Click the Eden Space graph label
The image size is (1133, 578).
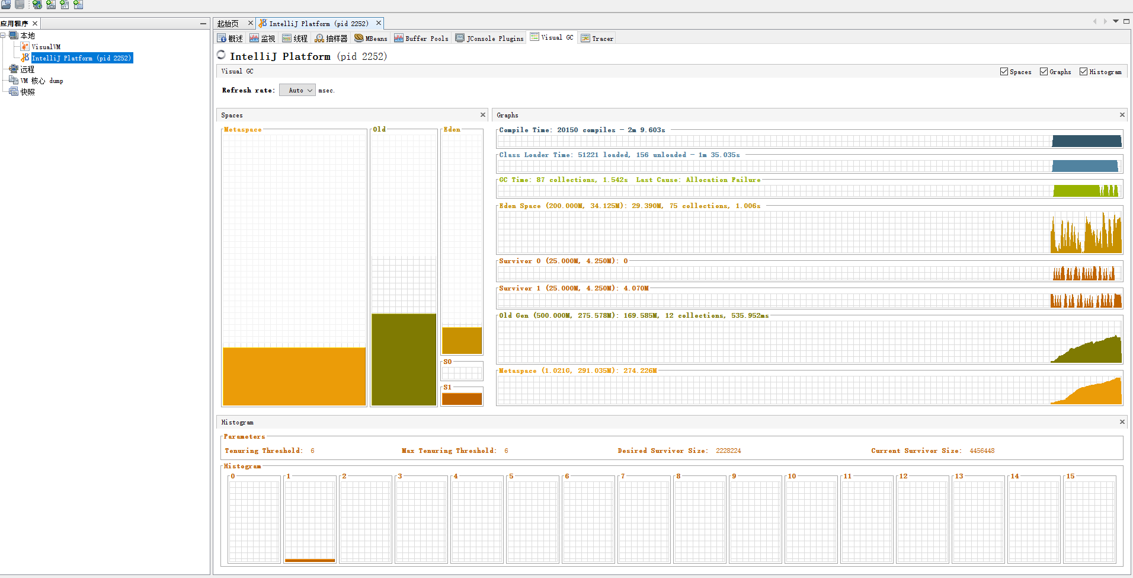point(629,206)
